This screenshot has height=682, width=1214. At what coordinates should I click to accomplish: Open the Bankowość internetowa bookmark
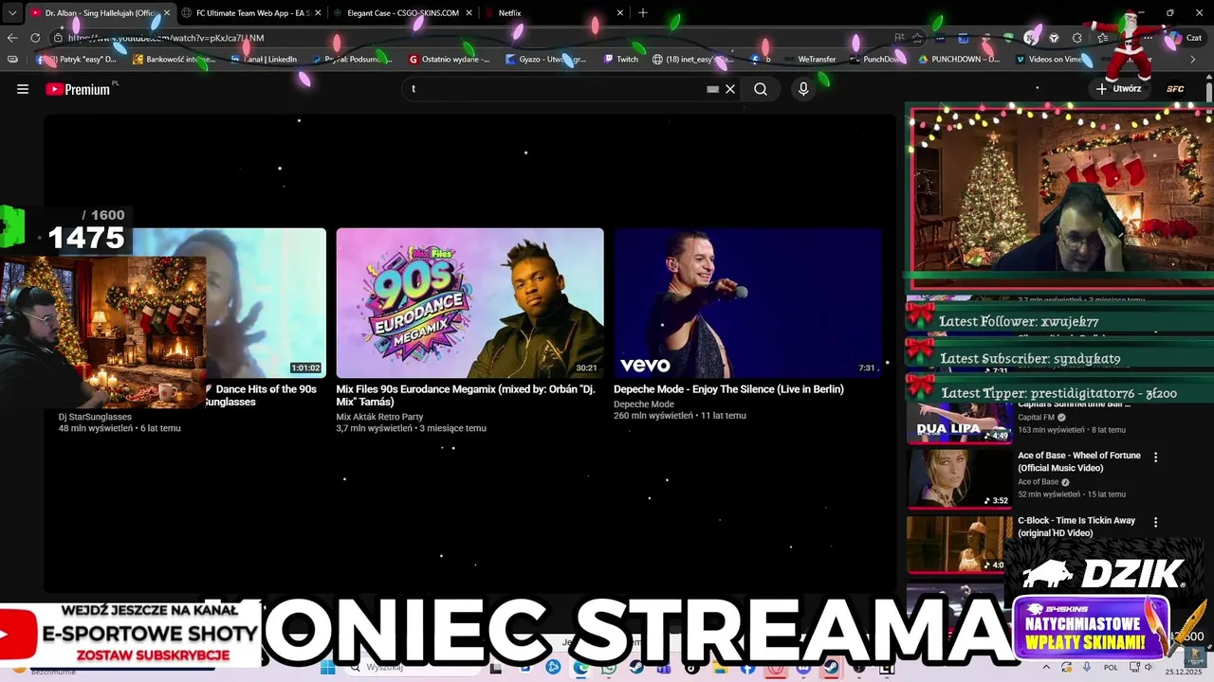(x=175, y=59)
